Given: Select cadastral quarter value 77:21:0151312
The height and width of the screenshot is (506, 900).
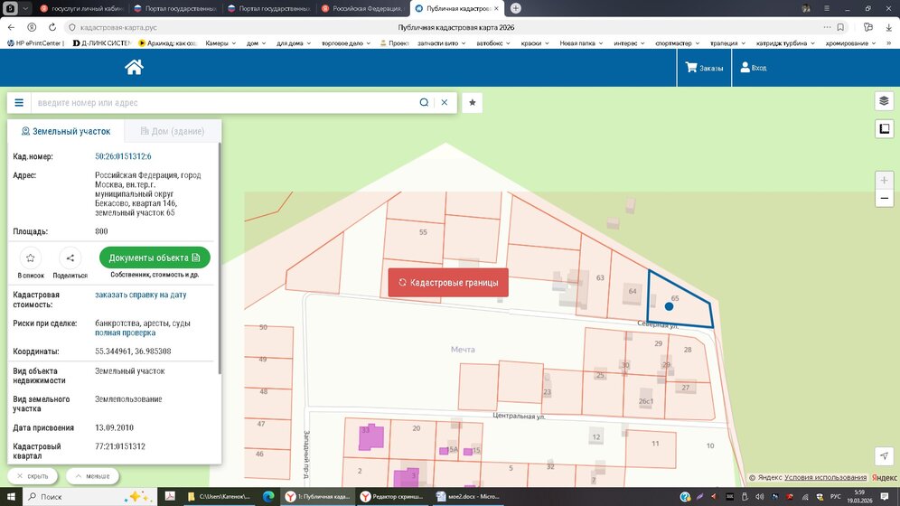Looking at the screenshot, I should 120,446.
